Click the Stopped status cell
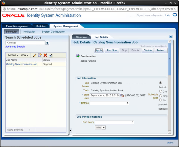Image resolution: width=179 pixels, height=147 pixels. pyautogui.click(x=54, y=64)
